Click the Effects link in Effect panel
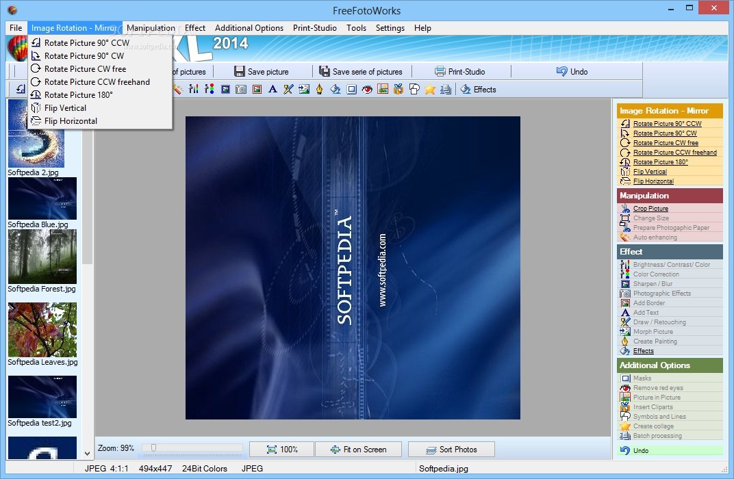The width and height of the screenshot is (734, 479). coord(643,351)
